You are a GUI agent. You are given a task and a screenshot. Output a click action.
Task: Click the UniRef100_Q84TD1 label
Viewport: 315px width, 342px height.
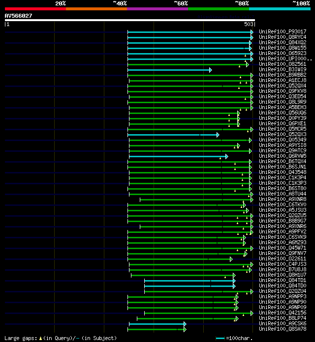point(283,281)
